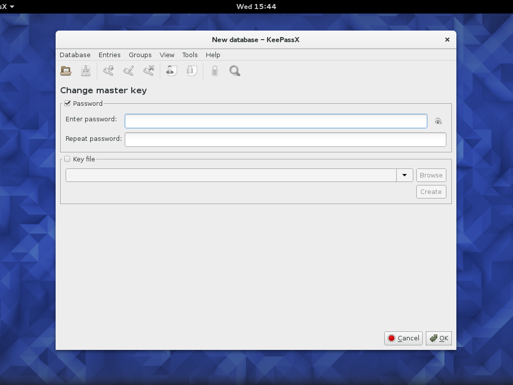Screen dimensions: 513x385
Task: Click the Search magnifier toolbar icon
Action: coord(235,71)
